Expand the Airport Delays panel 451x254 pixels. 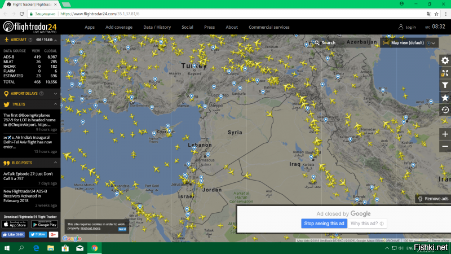[x=55, y=94]
